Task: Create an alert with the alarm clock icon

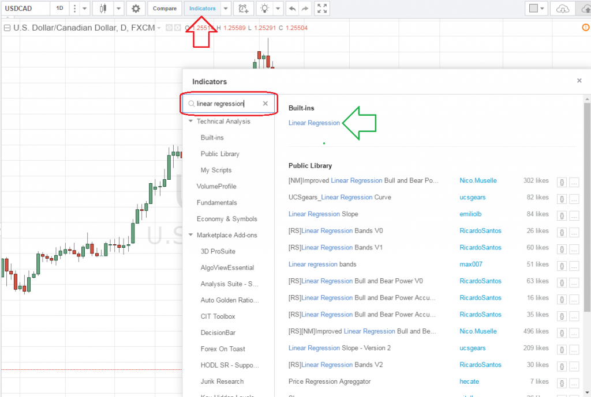Action: tap(243, 8)
